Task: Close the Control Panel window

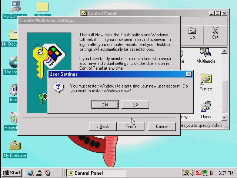Action: click(224, 13)
